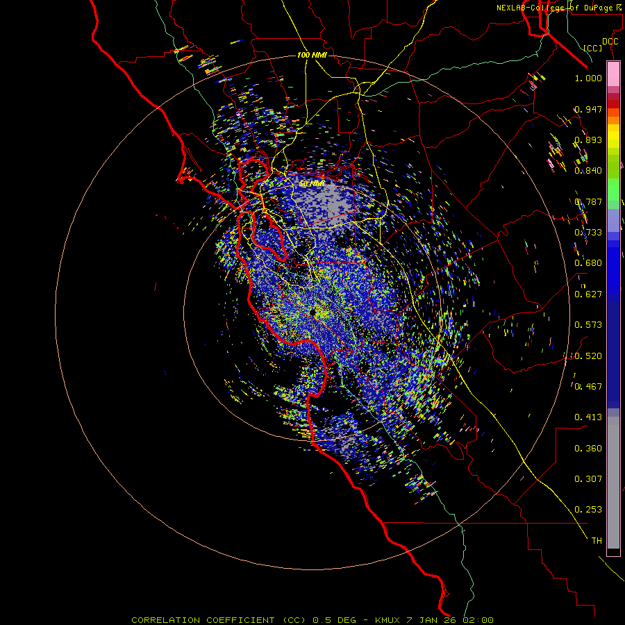
Task: Click the black radar site dot at map center
Action: pos(313,313)
